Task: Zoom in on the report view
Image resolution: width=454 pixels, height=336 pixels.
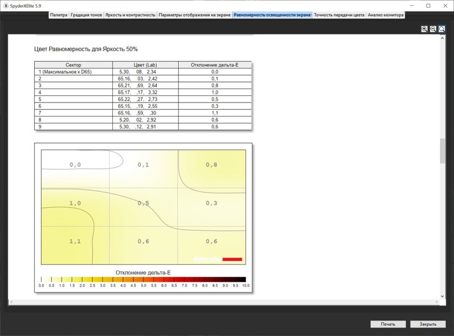Action: [424, 29]
